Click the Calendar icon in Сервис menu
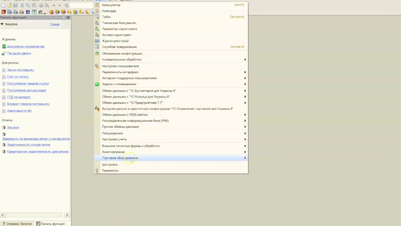The image size is (401, 226). [97, 11]
